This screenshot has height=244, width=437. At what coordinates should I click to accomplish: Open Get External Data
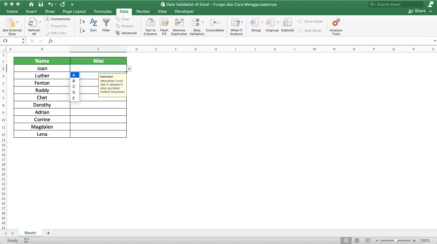(12, 27)
